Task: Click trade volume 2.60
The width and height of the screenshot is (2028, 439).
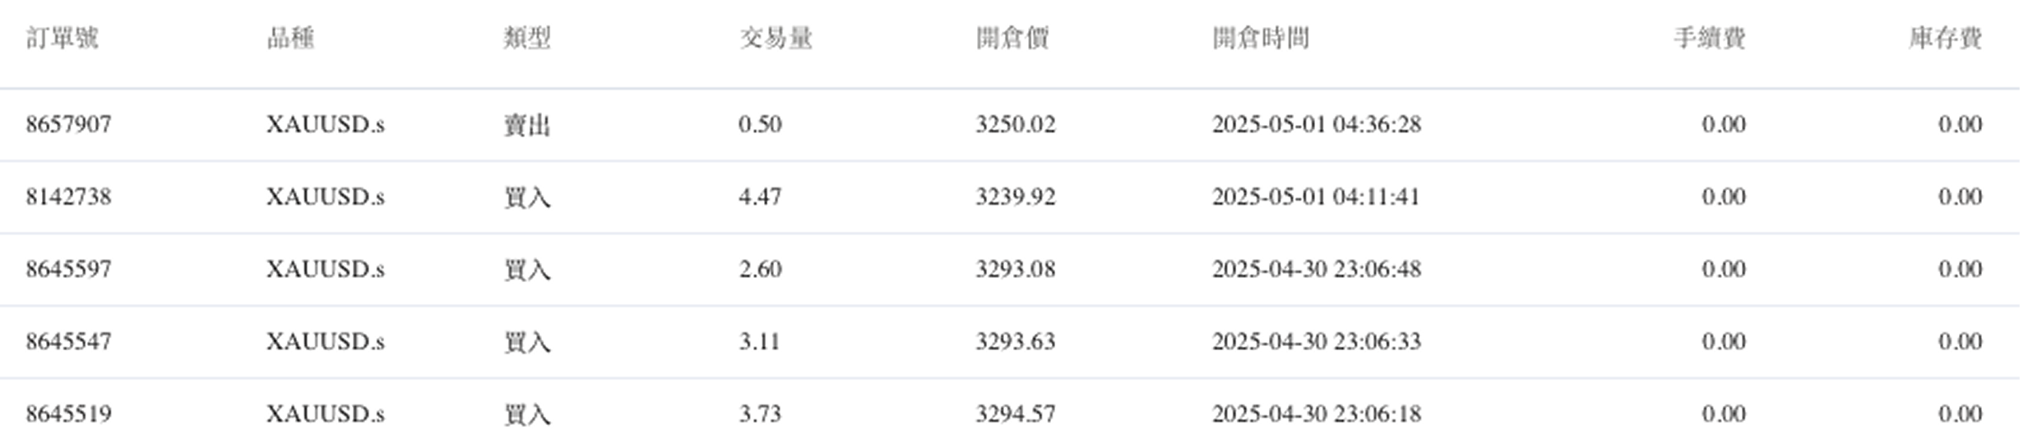Action: click(x=760, y=269)
